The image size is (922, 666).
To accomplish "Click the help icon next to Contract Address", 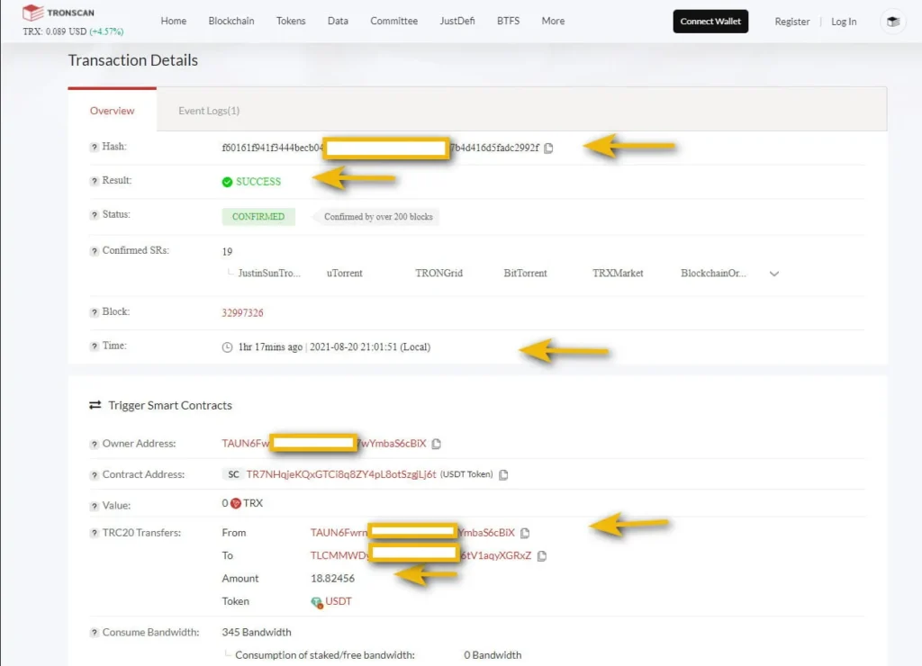I will tap(94, 475).
